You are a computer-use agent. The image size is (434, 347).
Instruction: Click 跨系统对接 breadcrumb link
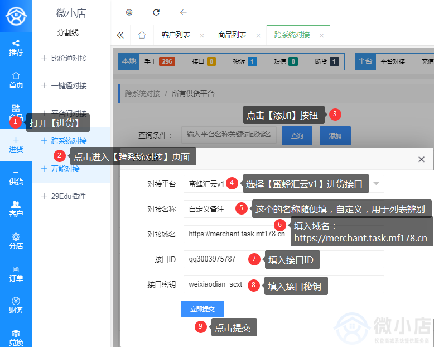[x=142, y=93]
